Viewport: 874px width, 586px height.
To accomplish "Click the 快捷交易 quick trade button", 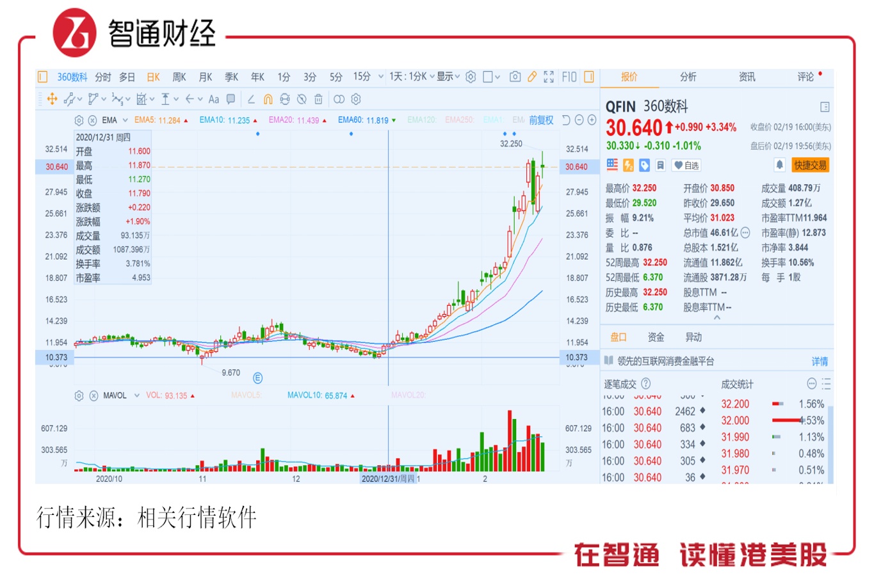I will coord(810,165).
